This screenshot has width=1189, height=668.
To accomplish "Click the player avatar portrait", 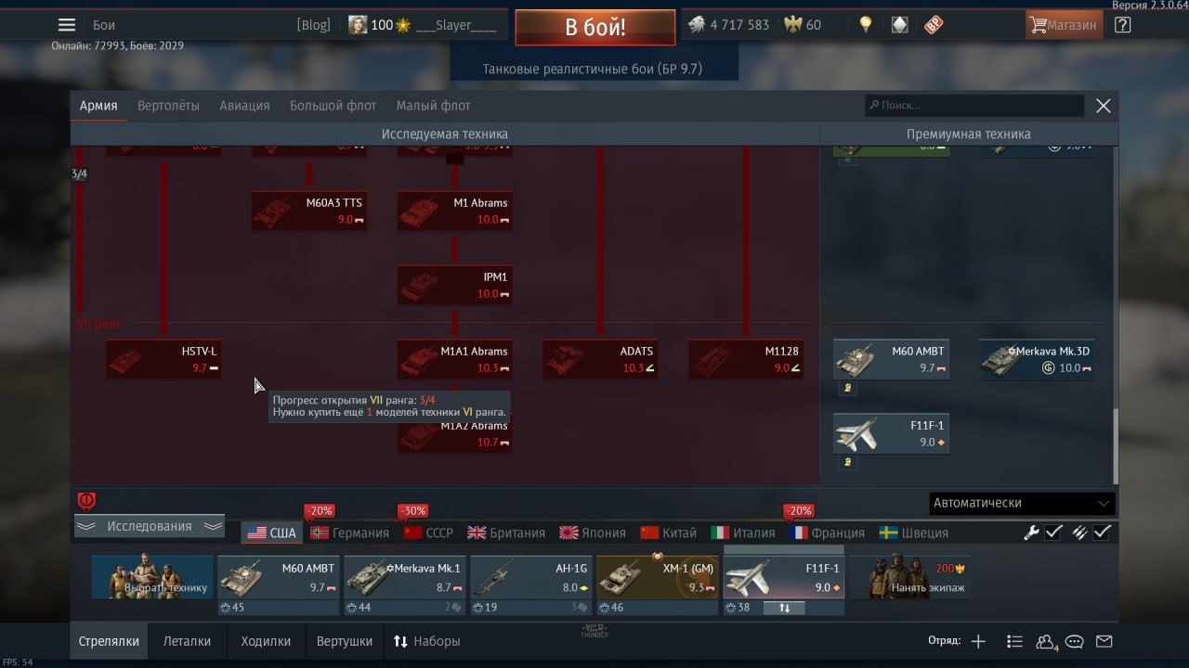I will (358, 25).
